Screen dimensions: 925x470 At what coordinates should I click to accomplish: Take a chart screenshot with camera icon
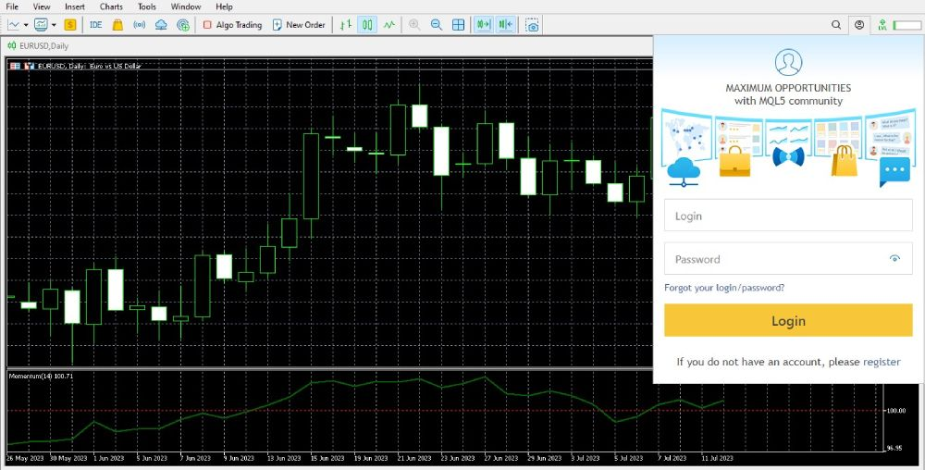tap(532, 25)
